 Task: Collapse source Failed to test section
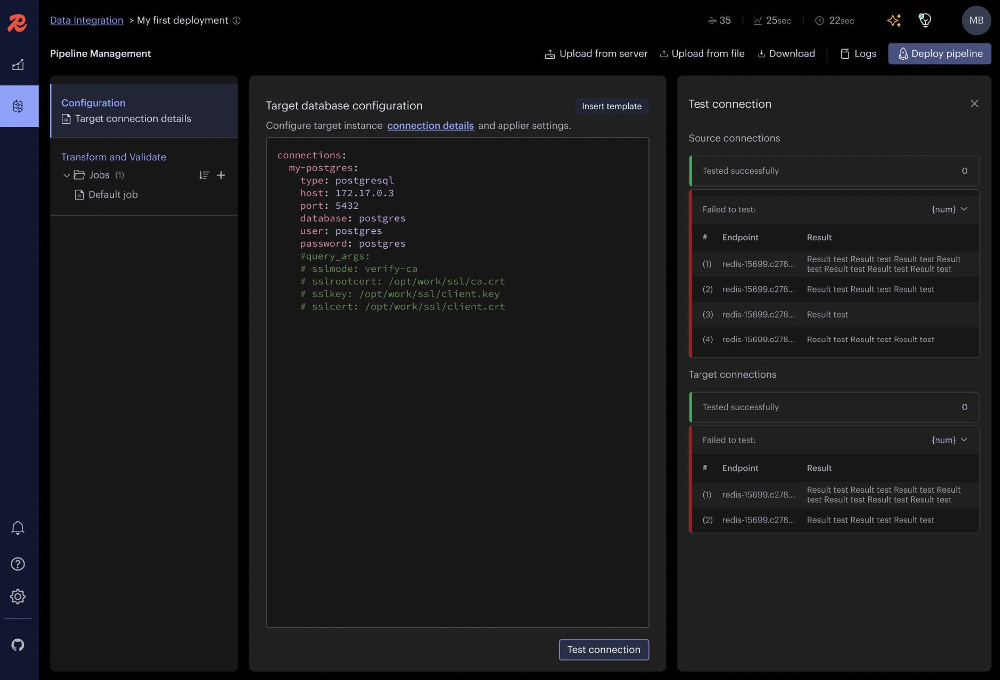pos(964,209)
